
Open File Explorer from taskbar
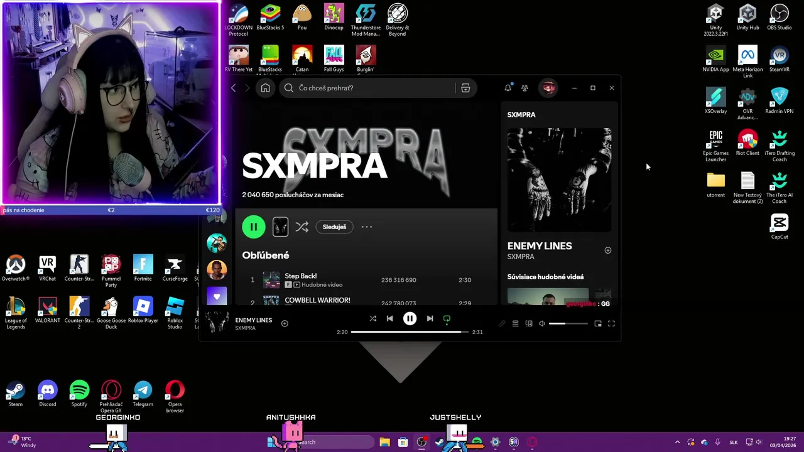pos(384,442)
